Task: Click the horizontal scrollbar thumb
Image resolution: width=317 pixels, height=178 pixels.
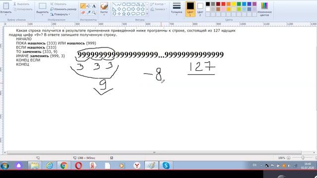Action: click(x=154, y=153)
